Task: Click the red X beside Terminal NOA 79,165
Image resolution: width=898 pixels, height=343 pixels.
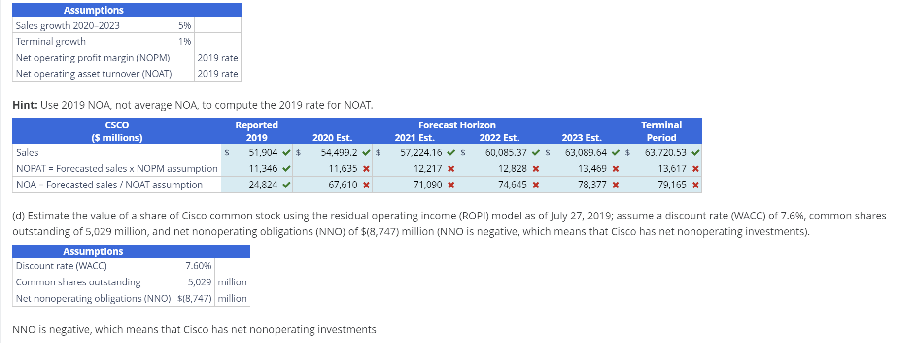Action: pyautogui.click(x=695, y=185)
